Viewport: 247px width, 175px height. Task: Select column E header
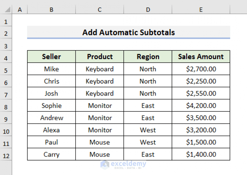pos(201,10)
